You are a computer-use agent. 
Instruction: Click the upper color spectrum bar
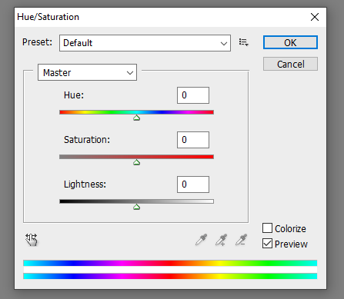170,263
